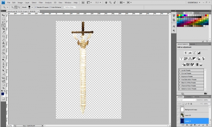Viewport: 212px width, 127px height.
Task: Switch to the Channels tab
Action: click(188, 97)
